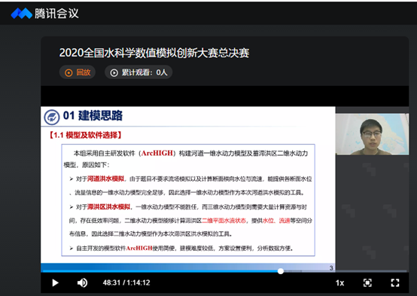Click the red 河道洪水模拟 text

(105, 179)
